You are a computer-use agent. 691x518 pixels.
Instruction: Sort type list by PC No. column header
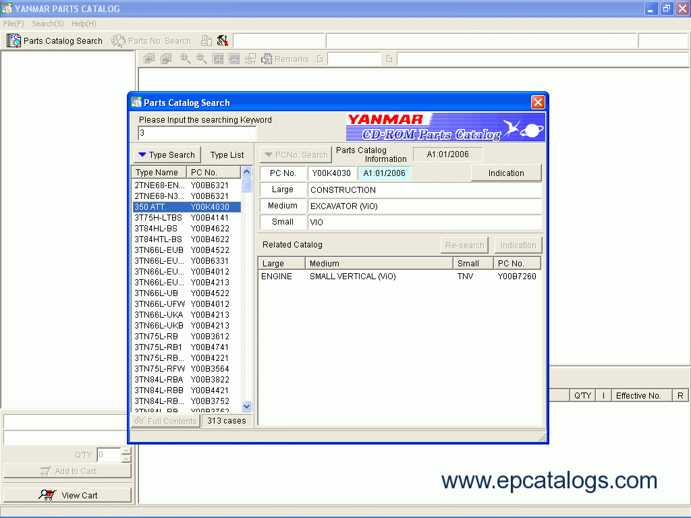point(213,172)
